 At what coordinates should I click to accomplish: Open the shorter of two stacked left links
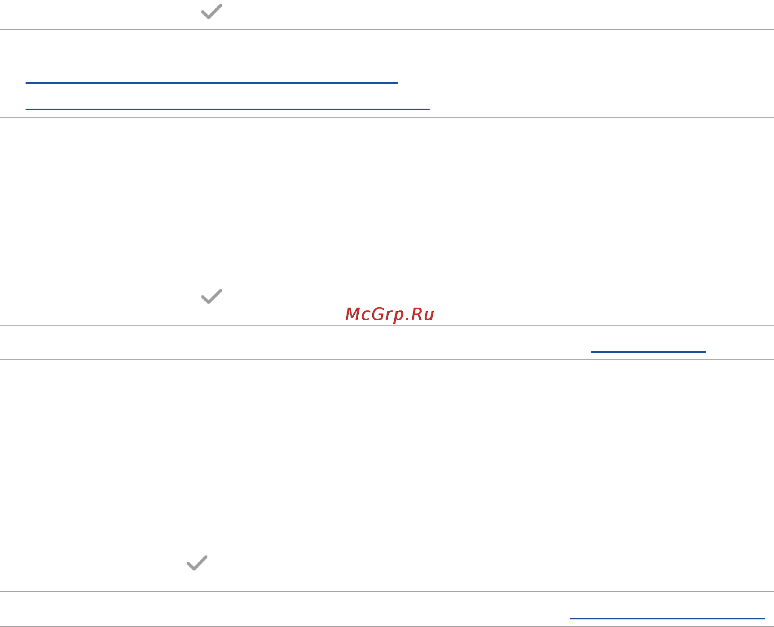coord(211,83)
